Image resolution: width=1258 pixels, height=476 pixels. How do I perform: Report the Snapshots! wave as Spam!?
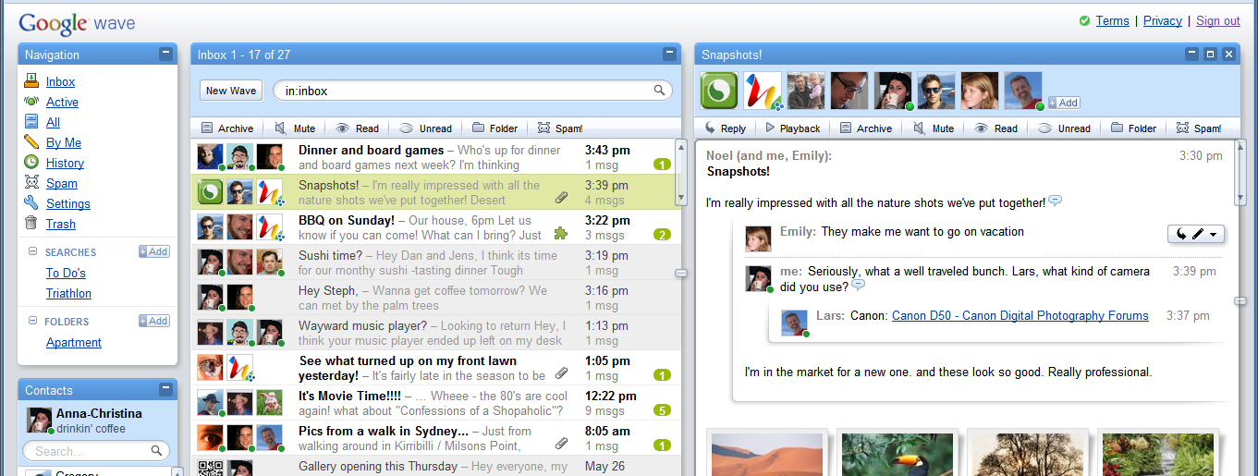click(1198, 128)
